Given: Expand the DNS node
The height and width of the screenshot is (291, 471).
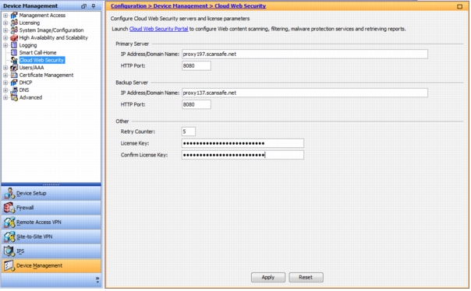Looking at the screenshot, I should (x=5, y=90).
